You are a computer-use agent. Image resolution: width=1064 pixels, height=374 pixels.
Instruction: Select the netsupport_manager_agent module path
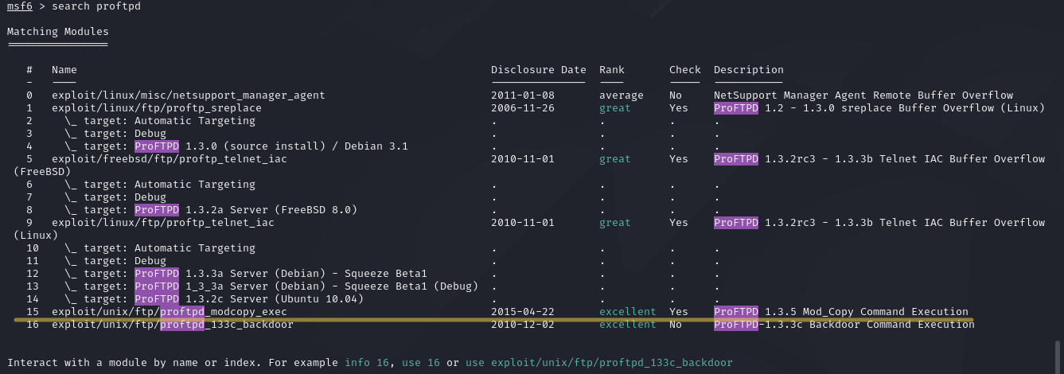189,95
